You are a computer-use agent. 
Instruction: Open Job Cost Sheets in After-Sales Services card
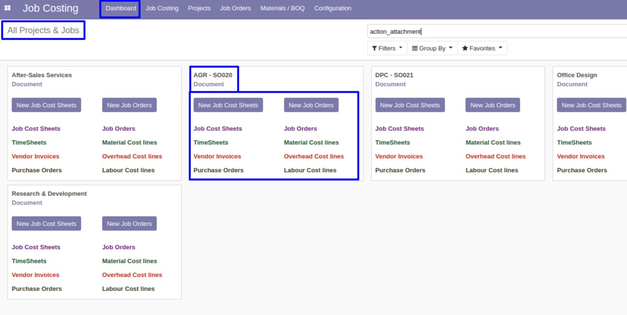[x=36, y=129]
